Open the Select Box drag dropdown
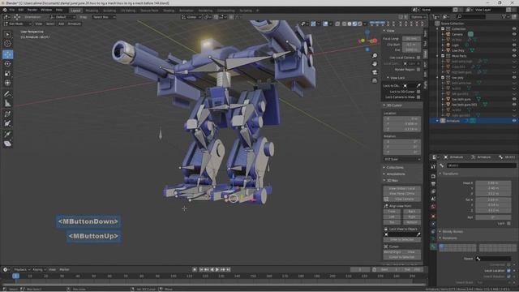 (x=104, y=17)
